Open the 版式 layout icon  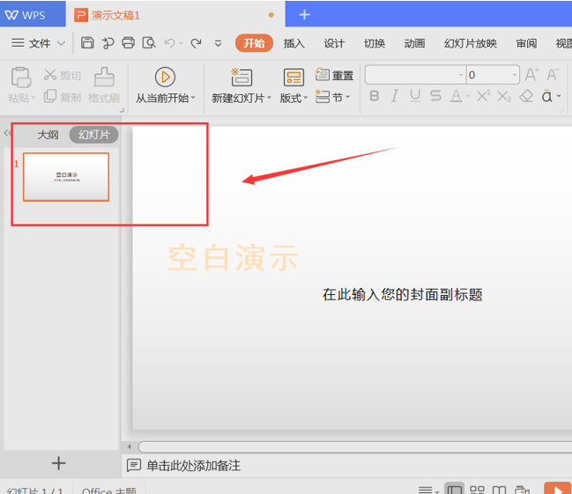[x=293, y=77]
